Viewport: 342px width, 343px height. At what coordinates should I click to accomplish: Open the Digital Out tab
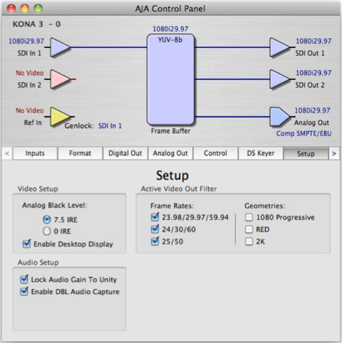click(x=125, y=154)
